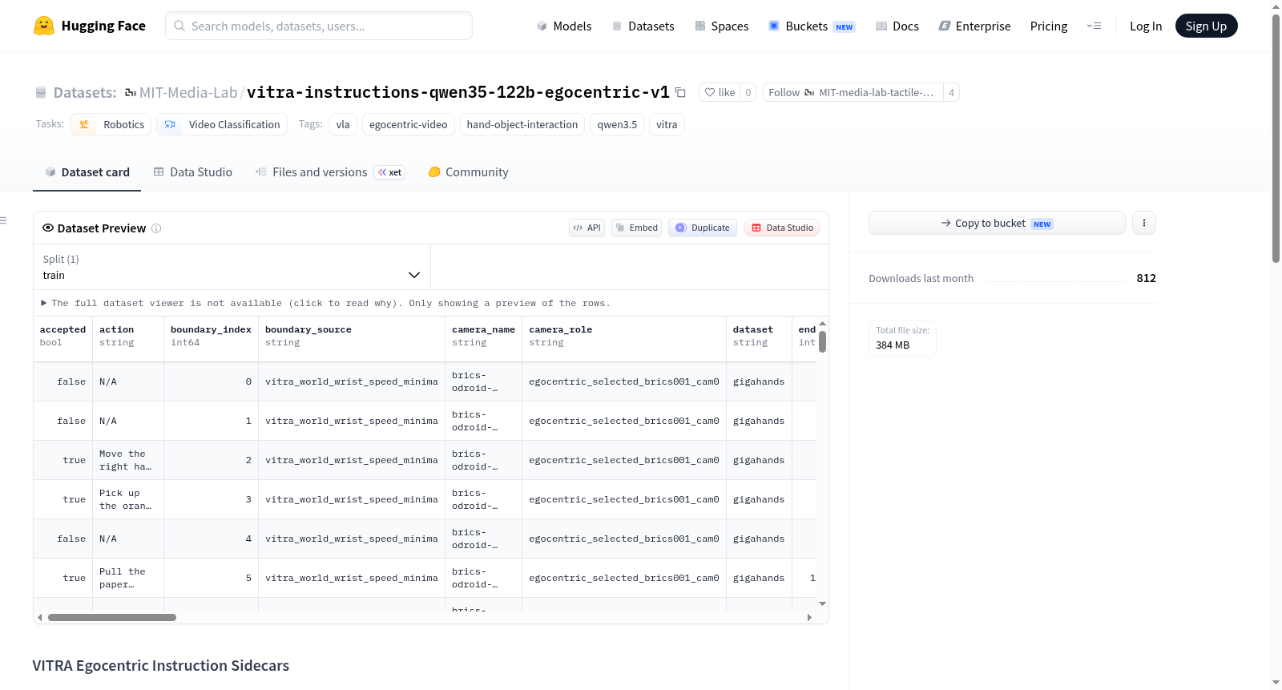
Task: Switch to the Dataset card tab
Action: click(87, 172)
